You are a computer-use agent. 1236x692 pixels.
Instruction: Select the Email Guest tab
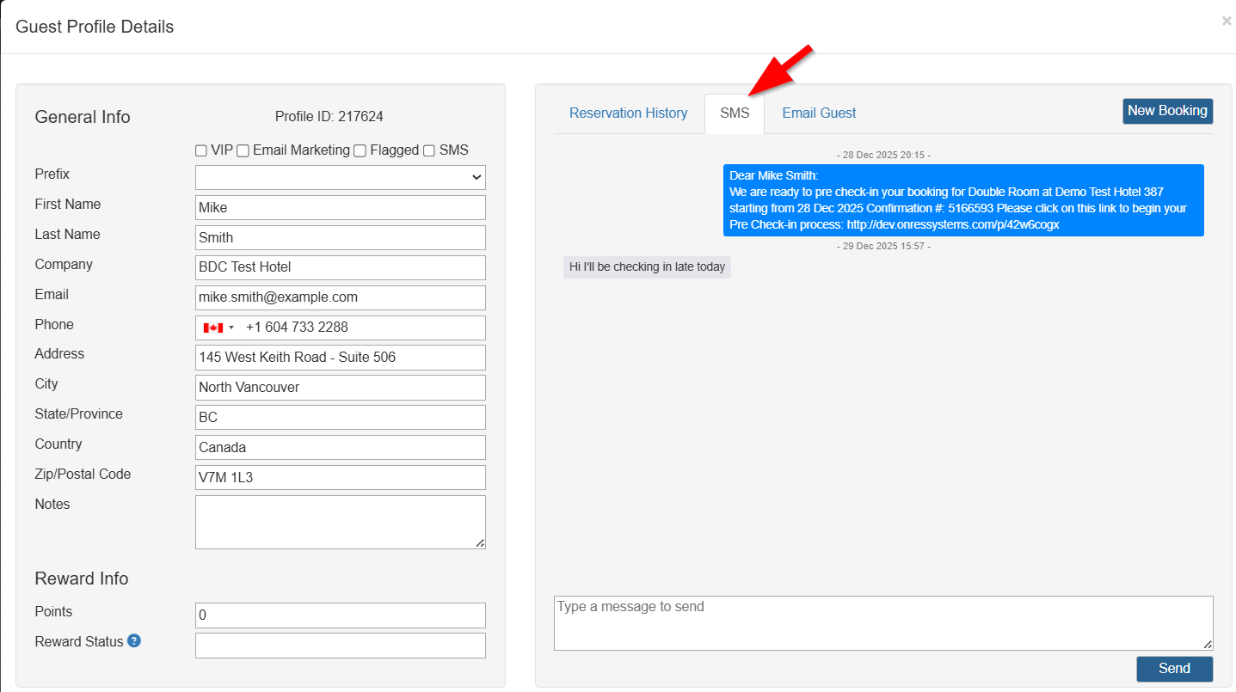[819, 113]
